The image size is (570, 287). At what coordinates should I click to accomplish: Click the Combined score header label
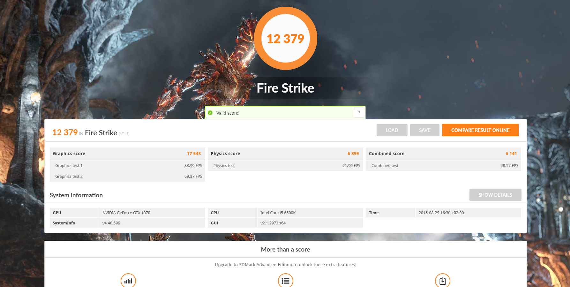click(x=386, y=154)
